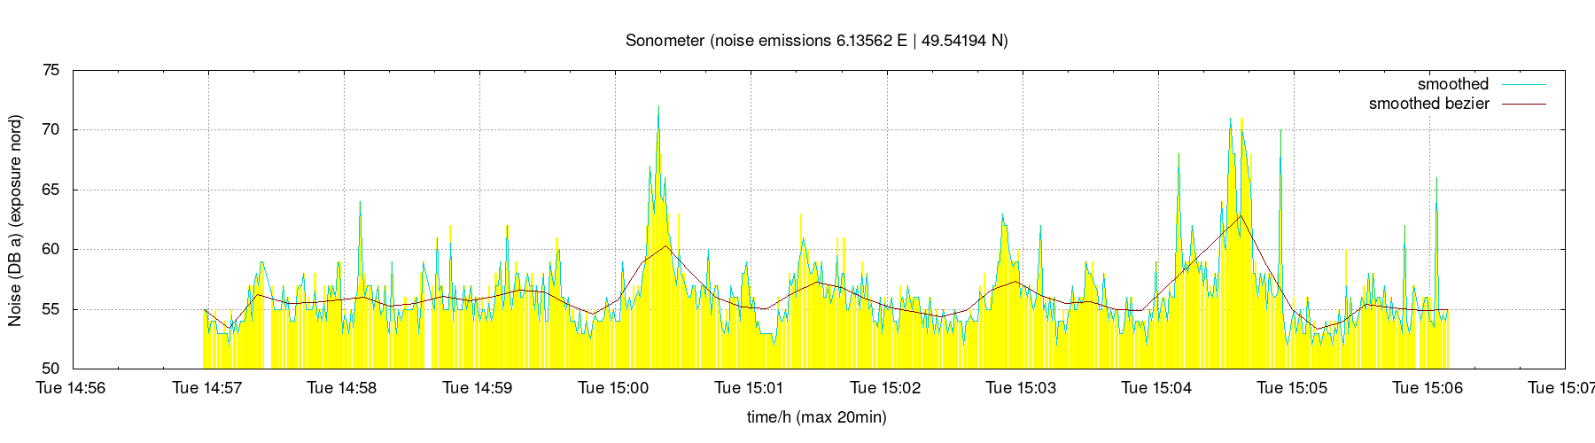Click the x-axis label 'Tue 14:56'

[71, 388]
